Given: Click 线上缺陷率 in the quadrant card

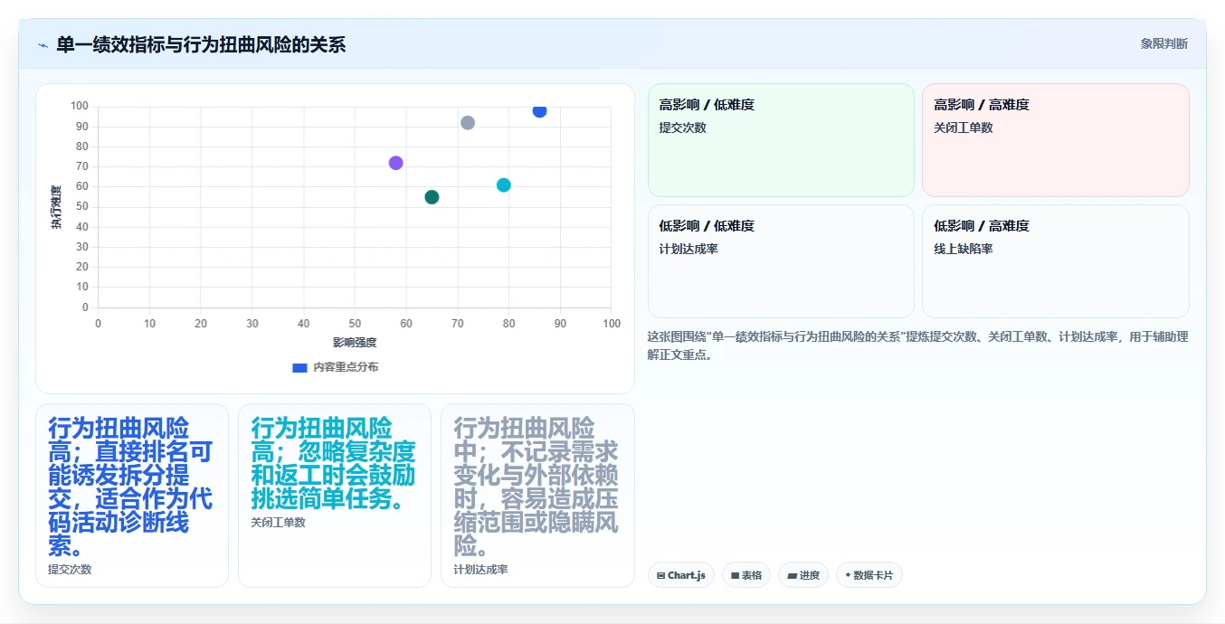Looking at the screenshot, I should coord(964,249).
